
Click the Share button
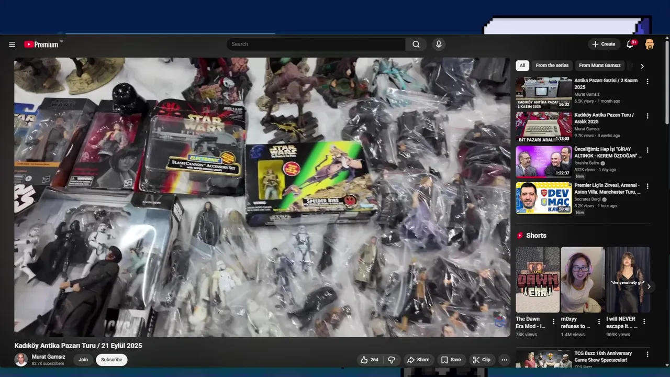(418, 360)
